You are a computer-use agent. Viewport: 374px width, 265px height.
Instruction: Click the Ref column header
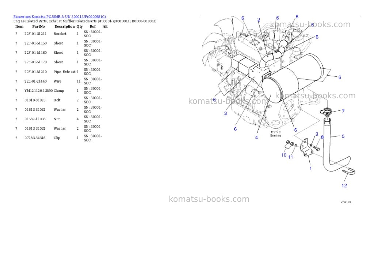click(92, 26)
